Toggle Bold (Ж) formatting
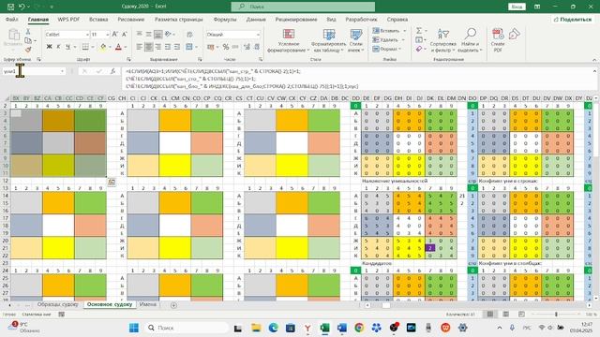The width and height of the screenshot is (600, 337). tap(49, 47)
